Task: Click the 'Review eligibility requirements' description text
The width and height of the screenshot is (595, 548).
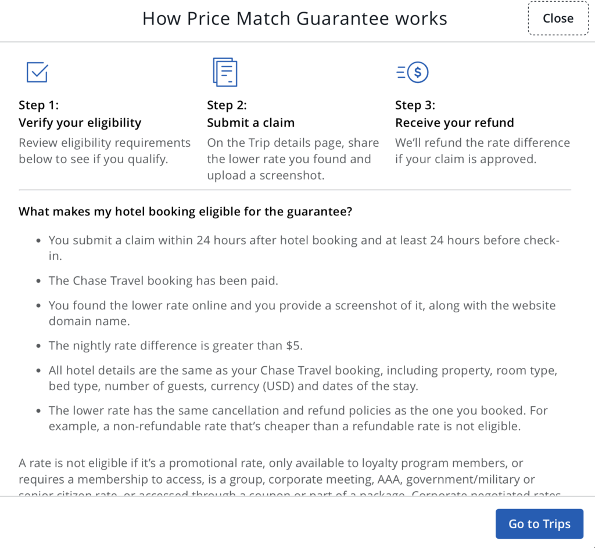Action: pos(105,150)
